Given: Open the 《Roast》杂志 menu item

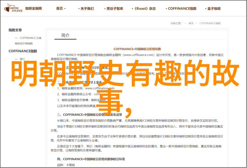Looking at the screenshot, I should click(144, 9).
